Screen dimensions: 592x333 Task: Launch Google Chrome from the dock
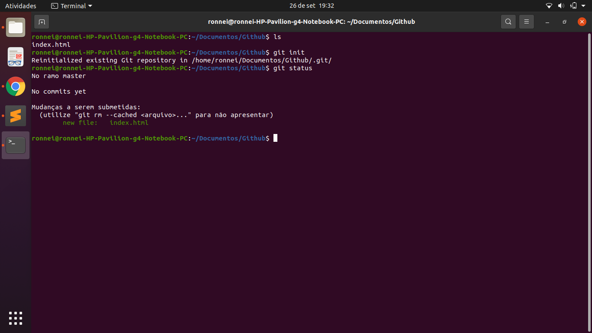16,86
